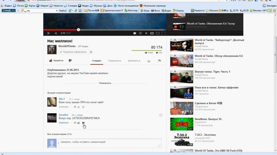Open the О видео tab
277x155 pixels.
click(97, 61)
